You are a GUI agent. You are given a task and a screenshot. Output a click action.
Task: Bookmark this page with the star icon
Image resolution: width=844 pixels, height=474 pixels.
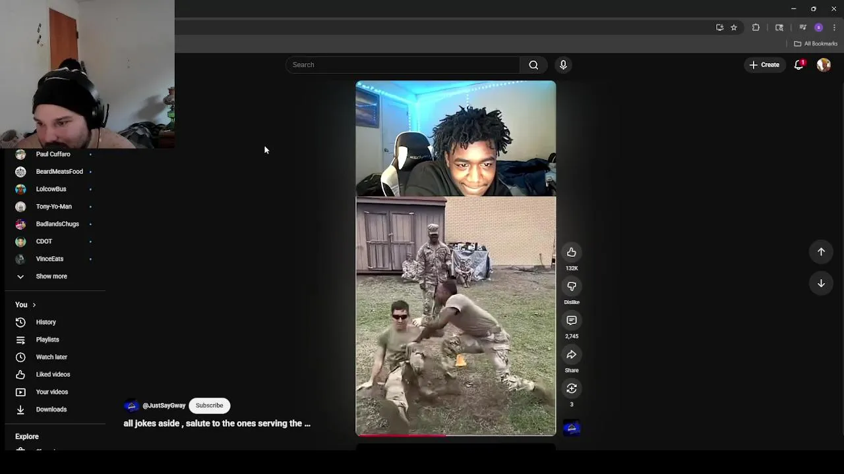click(x=734, y=28)
